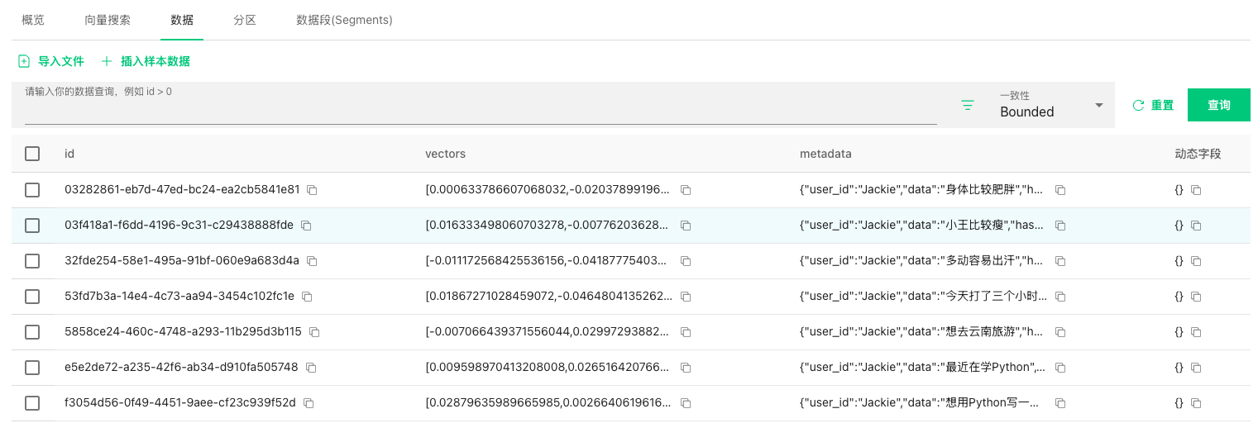Image resolution: width=1258 pixels, height=423 pixels.
Task: Open the 数据段(Segments) tab
Action: 344,20
